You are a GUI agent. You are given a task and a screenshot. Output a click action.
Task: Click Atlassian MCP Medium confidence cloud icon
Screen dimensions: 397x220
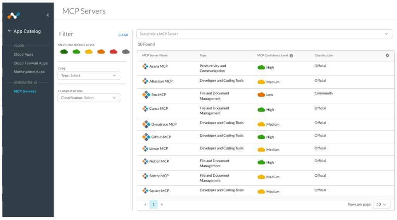coord(261,82)
